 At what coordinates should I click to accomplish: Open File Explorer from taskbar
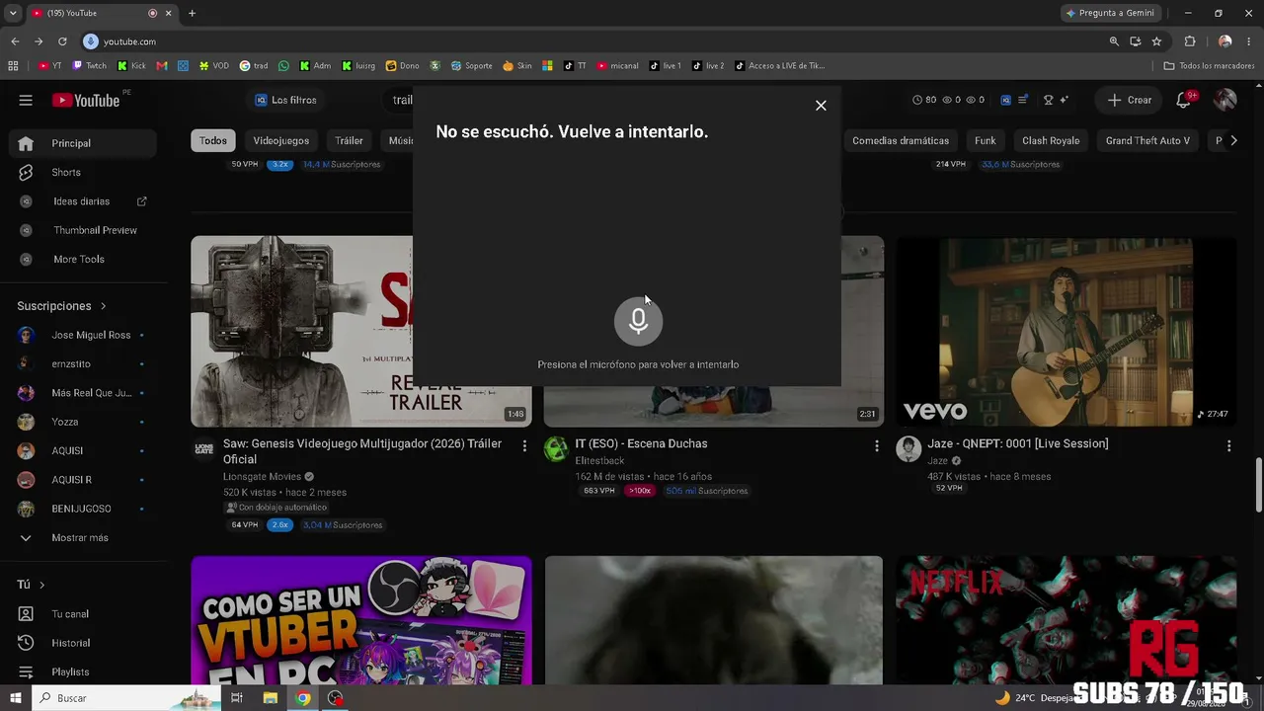pos(270,698)
